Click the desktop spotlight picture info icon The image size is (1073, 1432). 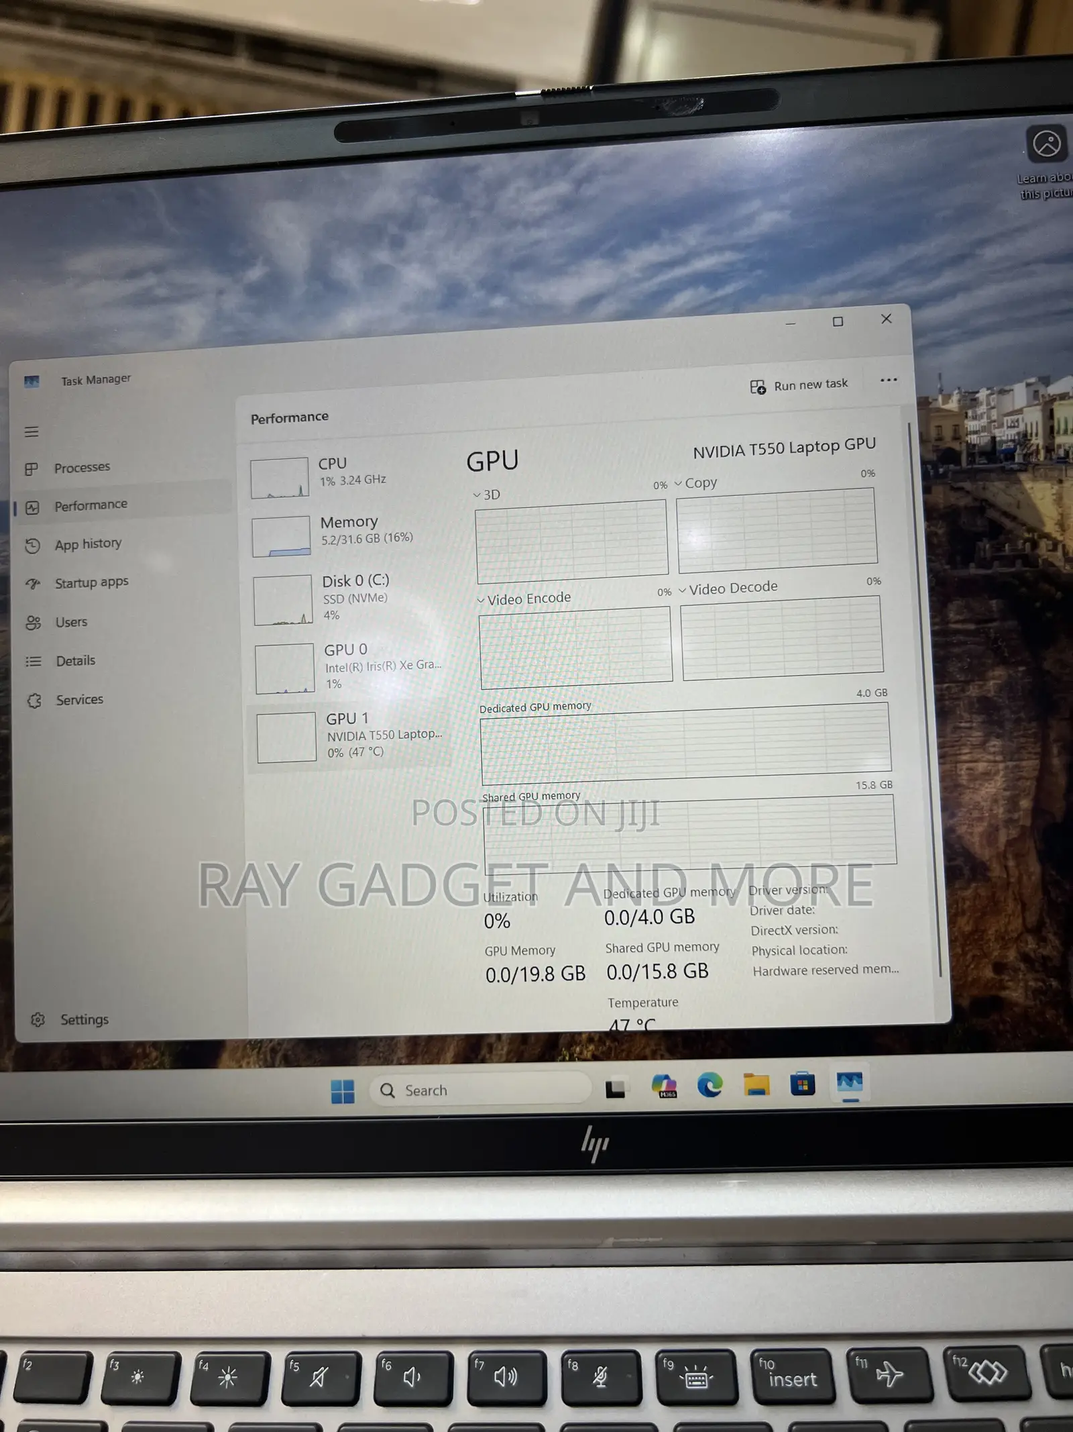coord(1046,143)
